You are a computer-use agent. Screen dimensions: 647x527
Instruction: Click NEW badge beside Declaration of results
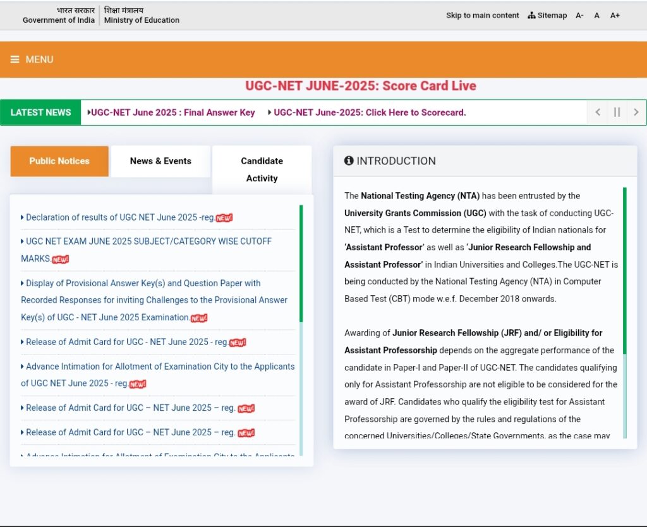(x=224, y=218)
